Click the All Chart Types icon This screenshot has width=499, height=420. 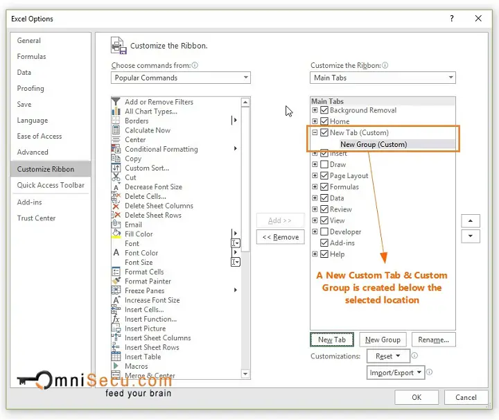116,112
